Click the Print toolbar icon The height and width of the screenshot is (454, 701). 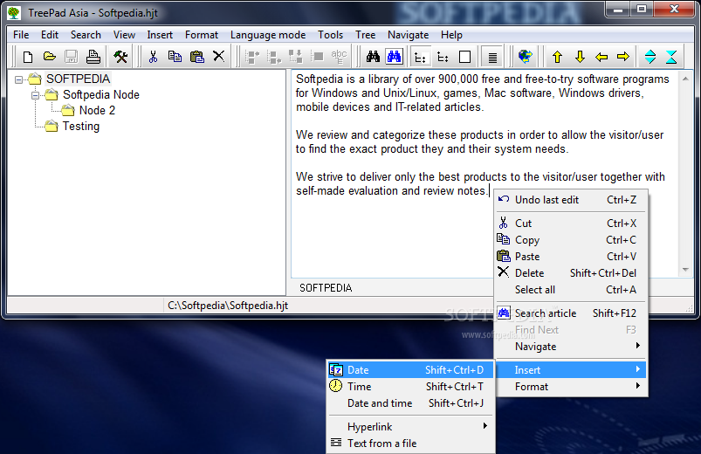point(93,57)
